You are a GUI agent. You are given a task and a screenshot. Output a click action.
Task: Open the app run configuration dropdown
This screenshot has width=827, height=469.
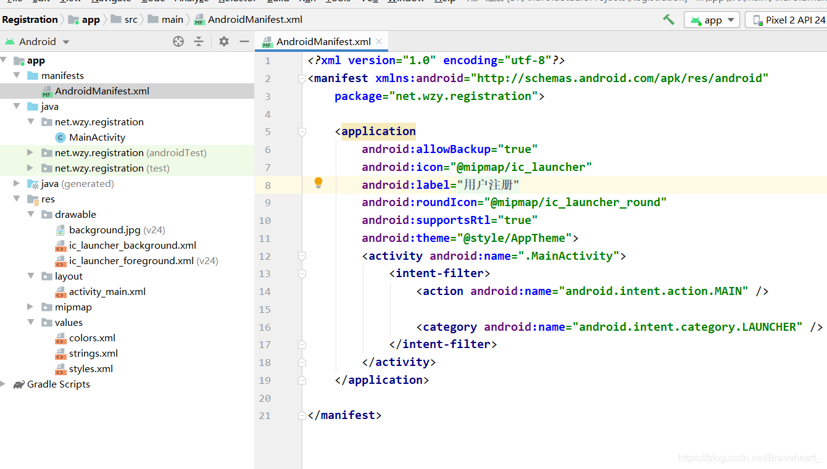coord(712,20)
